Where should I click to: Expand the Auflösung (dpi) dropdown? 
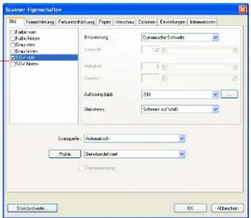[180, 94]
